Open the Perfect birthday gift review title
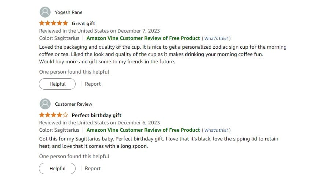This screenshot has width=310, height=180. (x=96, y=116)
